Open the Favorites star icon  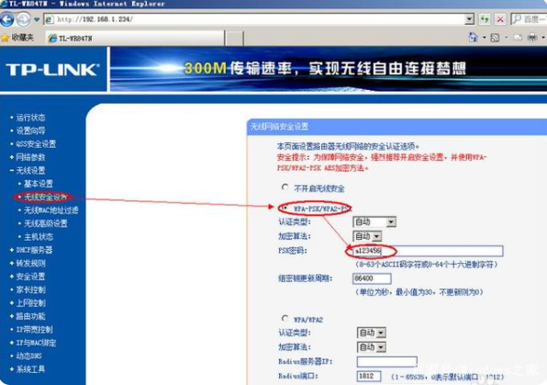[x=6, y=38]
